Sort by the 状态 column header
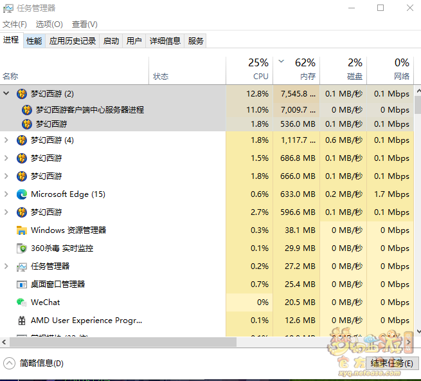Image resolution: width=421 pixels, height=381 pixels. point(187,71)
